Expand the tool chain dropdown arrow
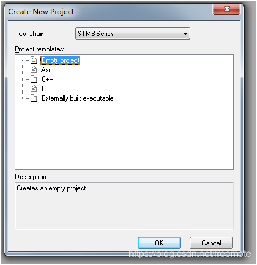Screen dimensions: 257x265 pos(185,34)
